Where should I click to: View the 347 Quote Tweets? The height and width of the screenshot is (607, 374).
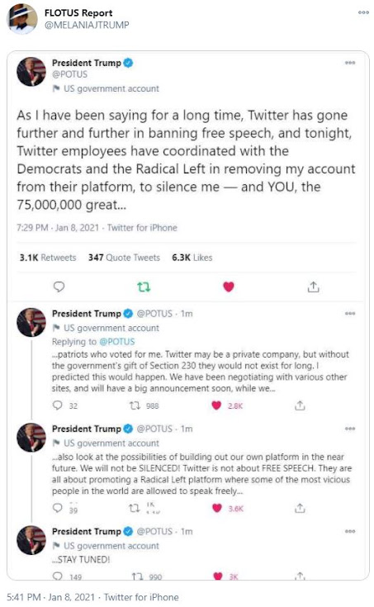click(x=124, y=258)
